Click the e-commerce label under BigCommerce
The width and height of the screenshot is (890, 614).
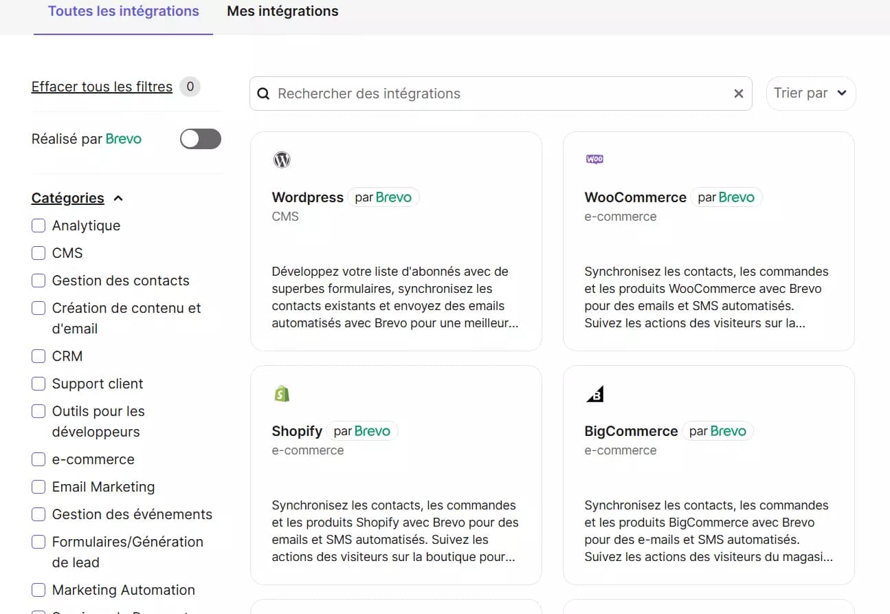pyautogui.click(x=621, y=450)
